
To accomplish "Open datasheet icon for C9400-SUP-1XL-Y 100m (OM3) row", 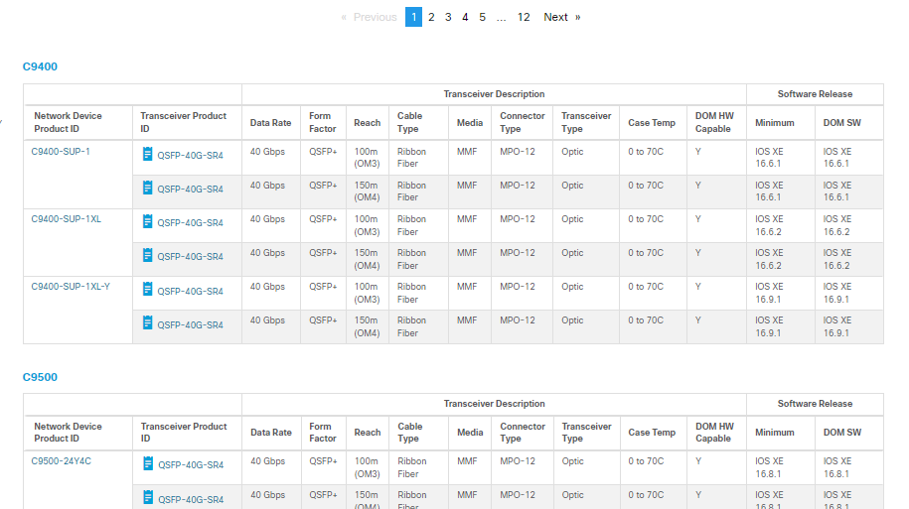I will [147, 290].
